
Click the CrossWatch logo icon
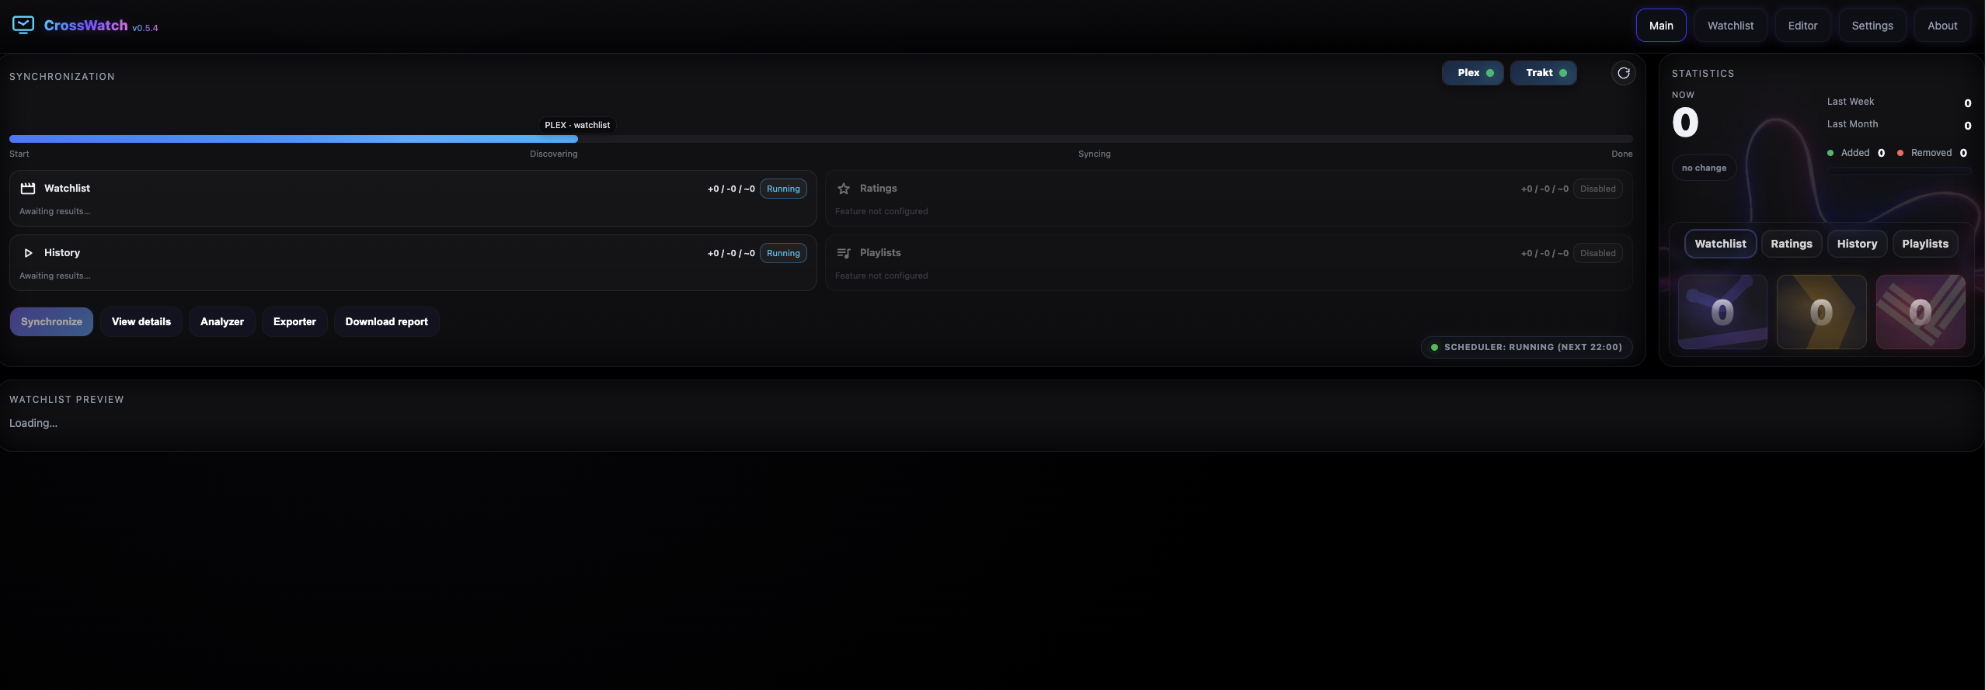click(x=23, y=25)
